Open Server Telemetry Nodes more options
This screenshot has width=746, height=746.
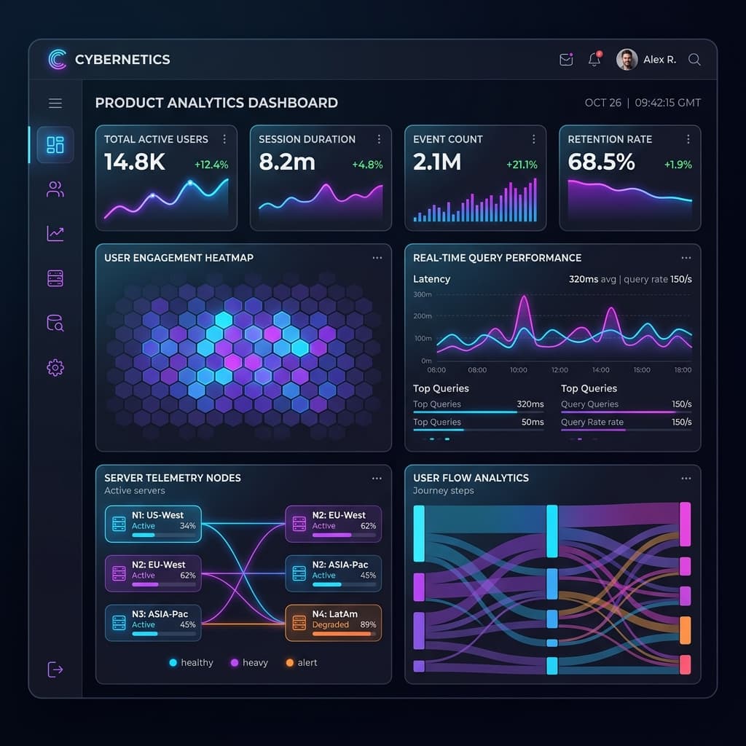pos(377,478)
